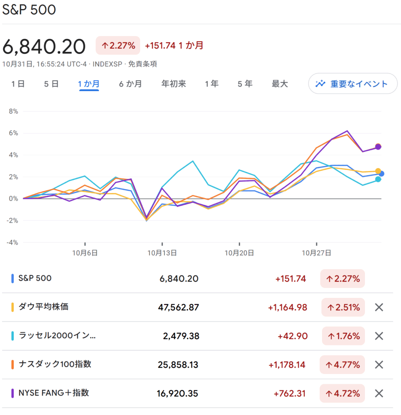401x415 pixels.
Task: Open the S&P 500 row in list
Action: coord(35,278)
